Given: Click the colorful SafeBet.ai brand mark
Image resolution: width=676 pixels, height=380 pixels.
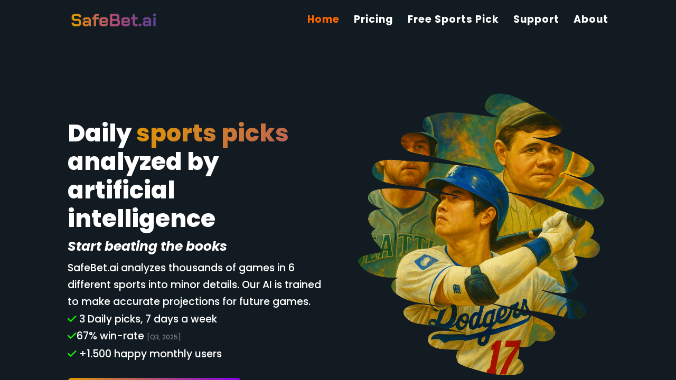Looking at the screenshot, I should [x=113, y=19].
